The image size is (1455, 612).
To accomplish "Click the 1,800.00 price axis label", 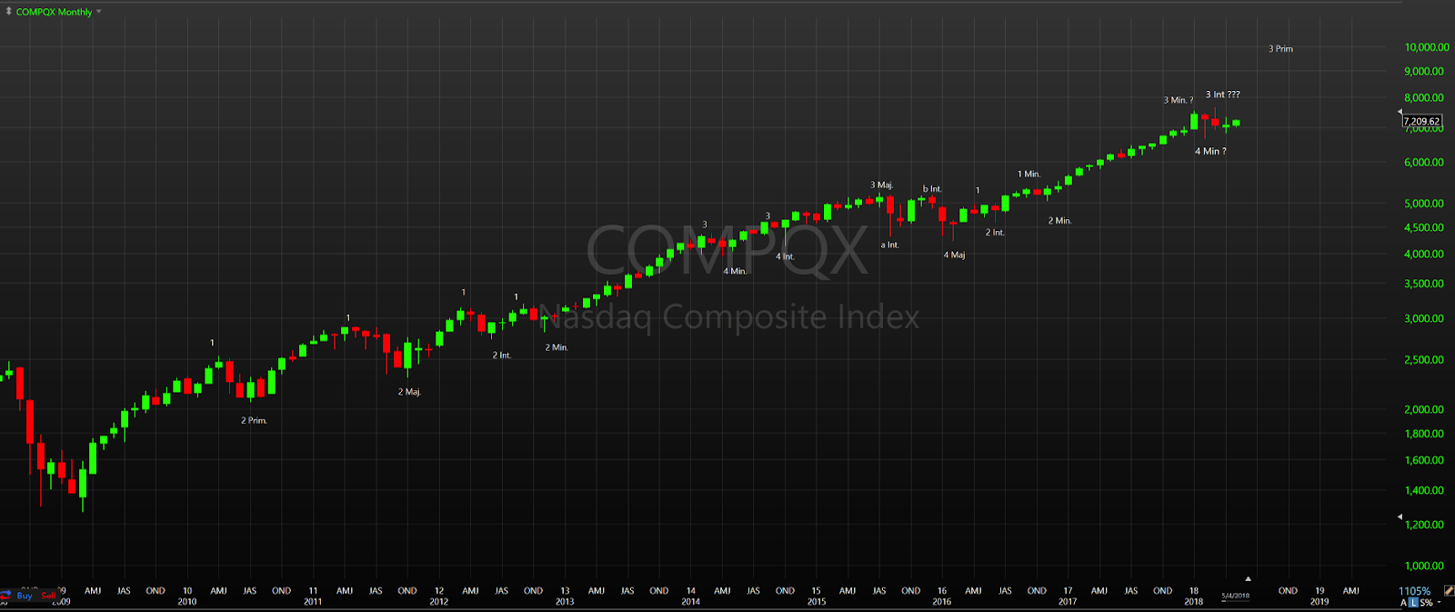I will click(x=1424, y=434).
